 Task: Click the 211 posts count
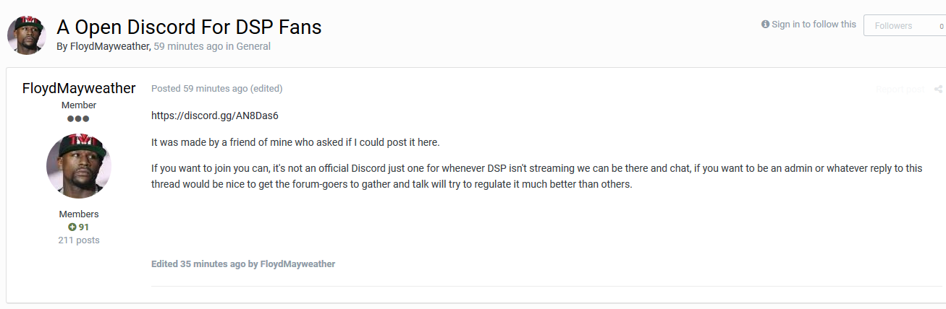79,240
